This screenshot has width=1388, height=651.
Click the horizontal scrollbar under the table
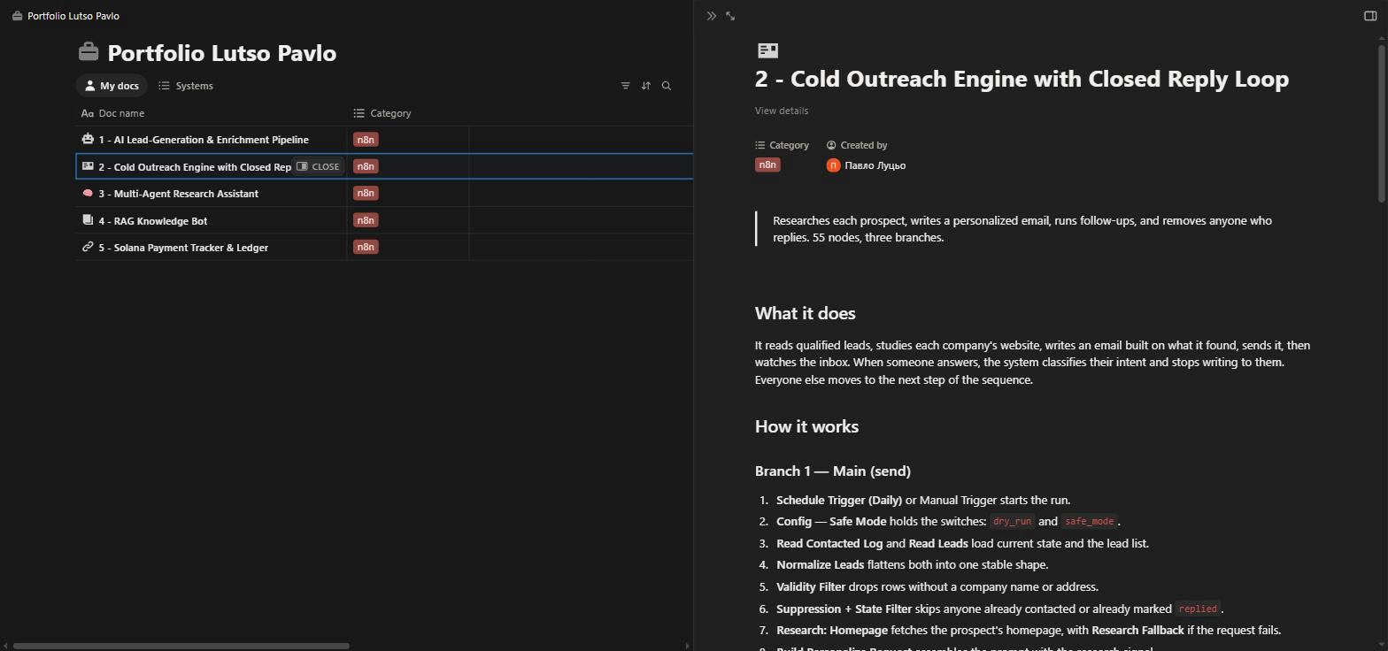tap(181, 646)
